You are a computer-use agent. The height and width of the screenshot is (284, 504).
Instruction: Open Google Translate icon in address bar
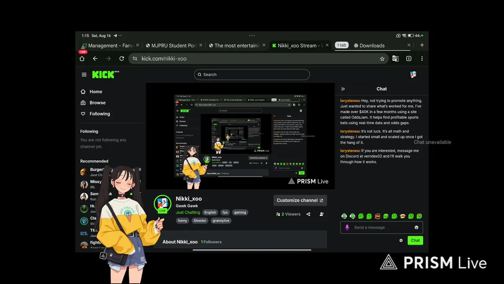click(395, 58)
